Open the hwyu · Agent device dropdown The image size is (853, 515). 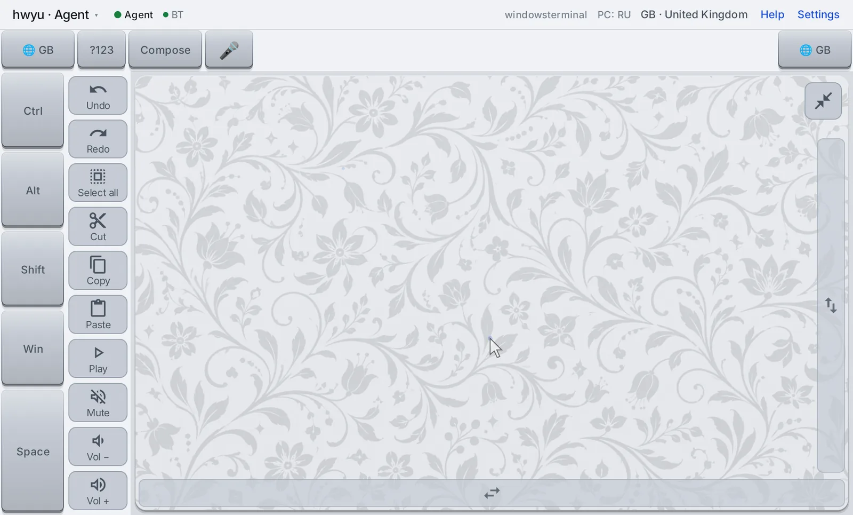tap(55, 15)
